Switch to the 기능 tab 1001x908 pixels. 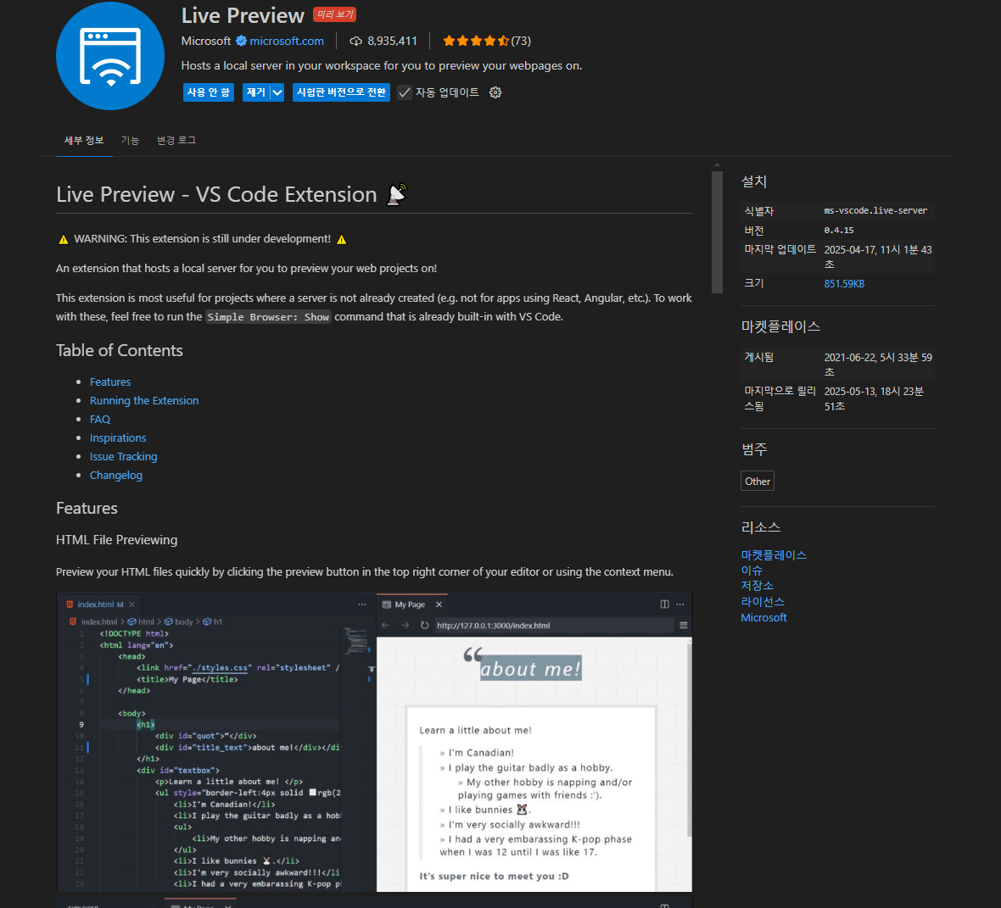[x=131, y=141]
